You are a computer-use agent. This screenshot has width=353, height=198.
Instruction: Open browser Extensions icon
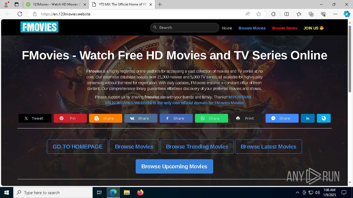pos(273,14)
